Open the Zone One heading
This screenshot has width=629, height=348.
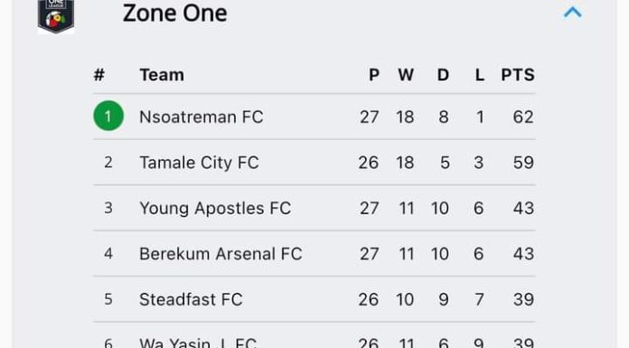point(175,14)
